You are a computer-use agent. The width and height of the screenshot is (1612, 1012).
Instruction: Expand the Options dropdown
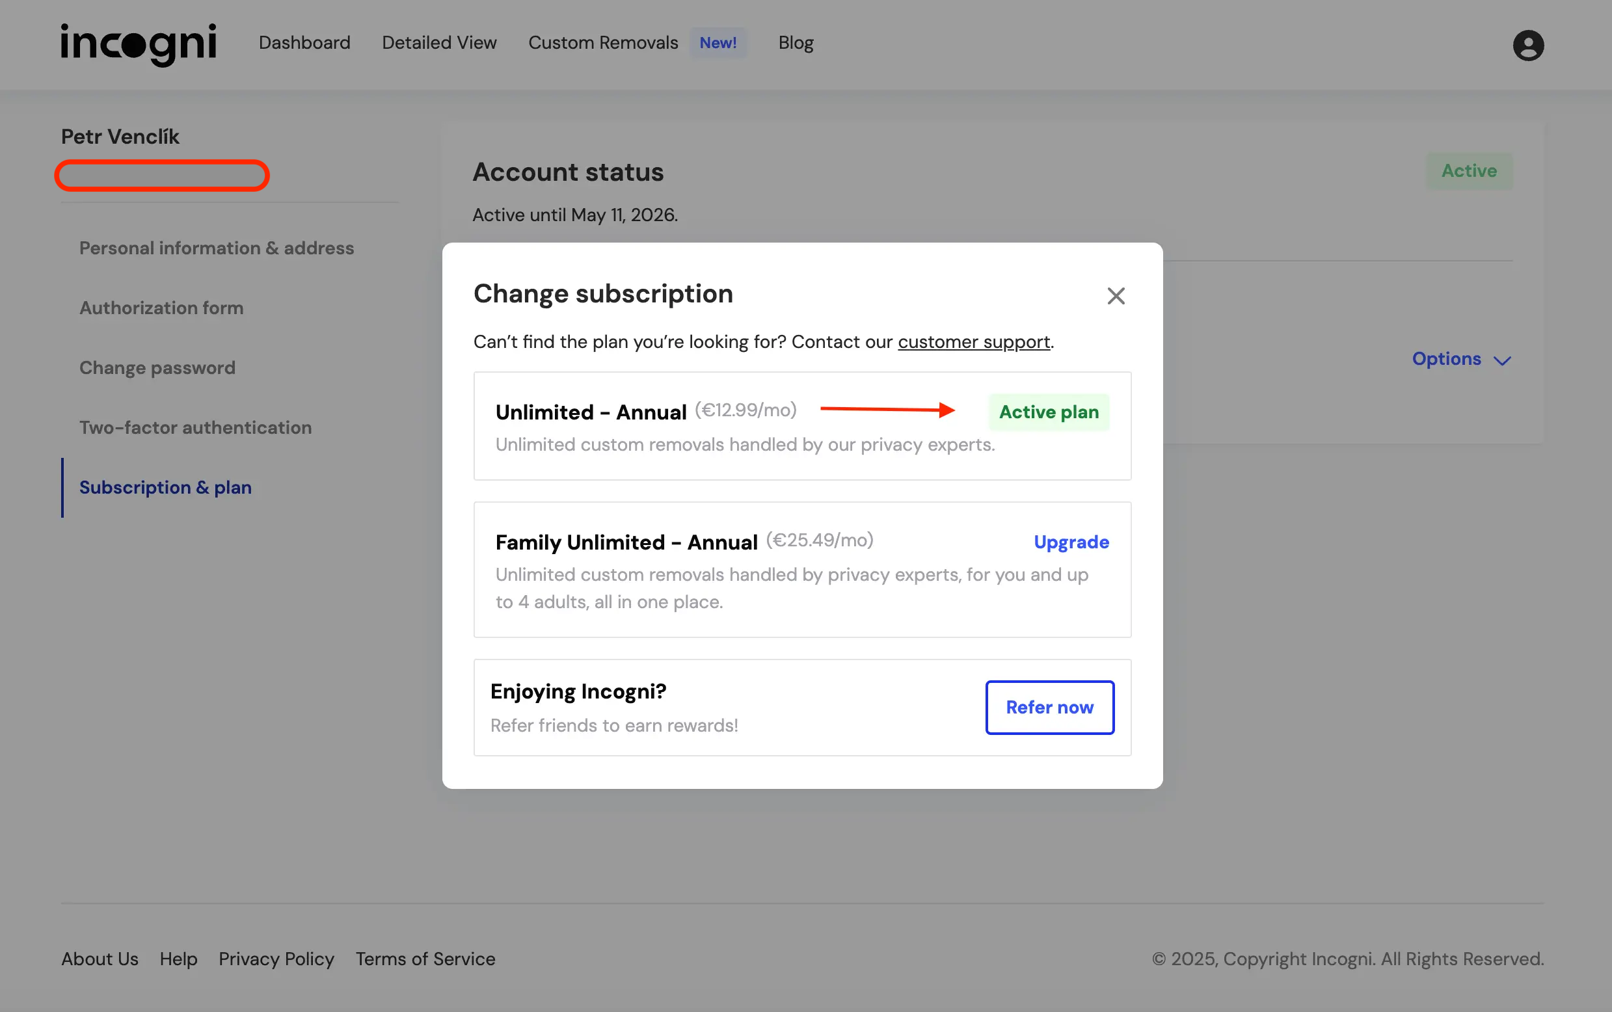coord(1460,360)
